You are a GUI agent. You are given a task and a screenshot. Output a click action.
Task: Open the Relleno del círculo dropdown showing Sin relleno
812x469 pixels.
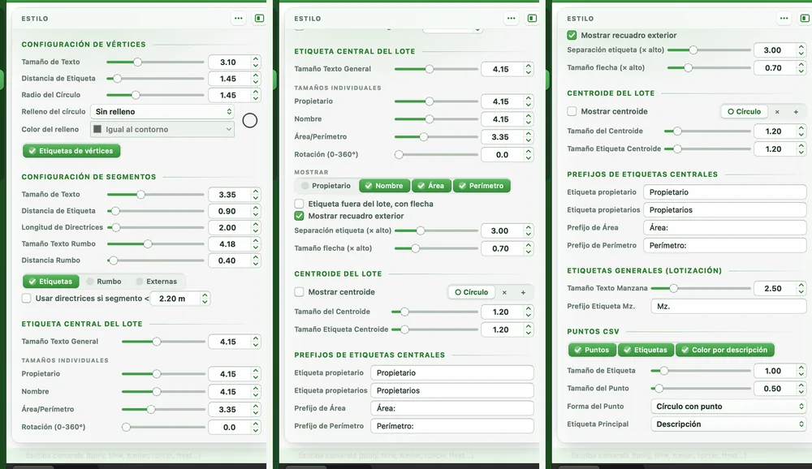point(162,112)
